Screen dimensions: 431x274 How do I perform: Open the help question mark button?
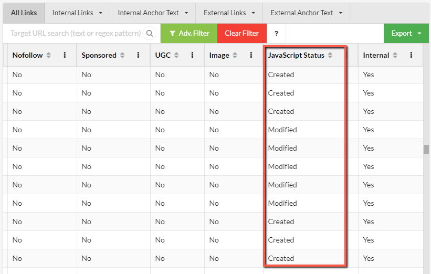click(x=276, y=33)
